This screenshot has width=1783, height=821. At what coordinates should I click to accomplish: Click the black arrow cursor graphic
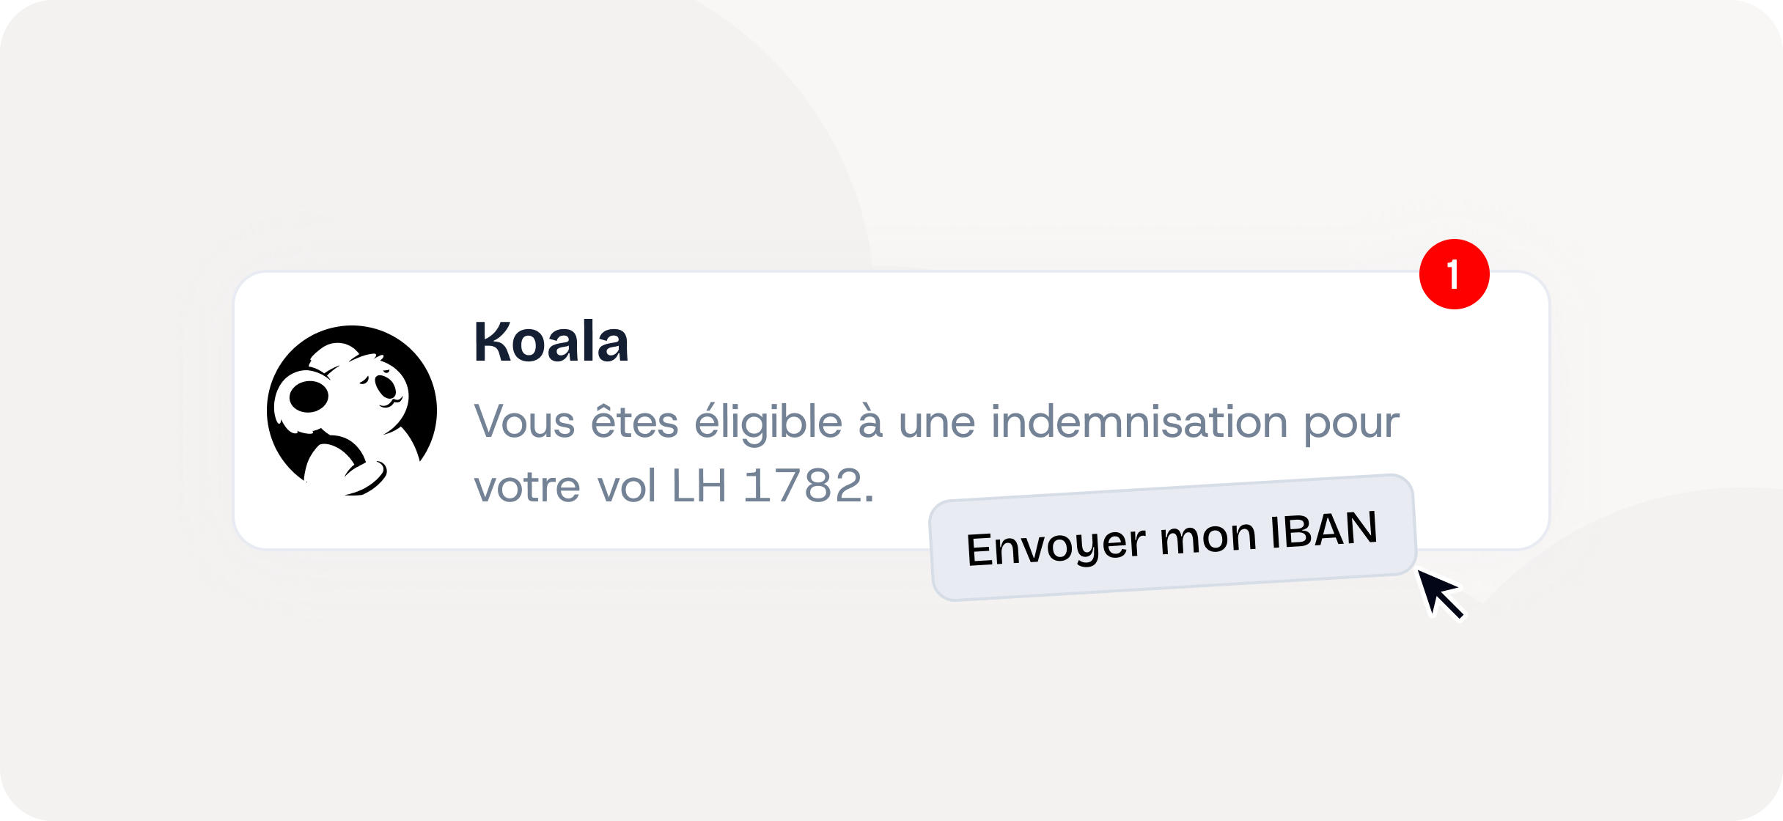1439,594
